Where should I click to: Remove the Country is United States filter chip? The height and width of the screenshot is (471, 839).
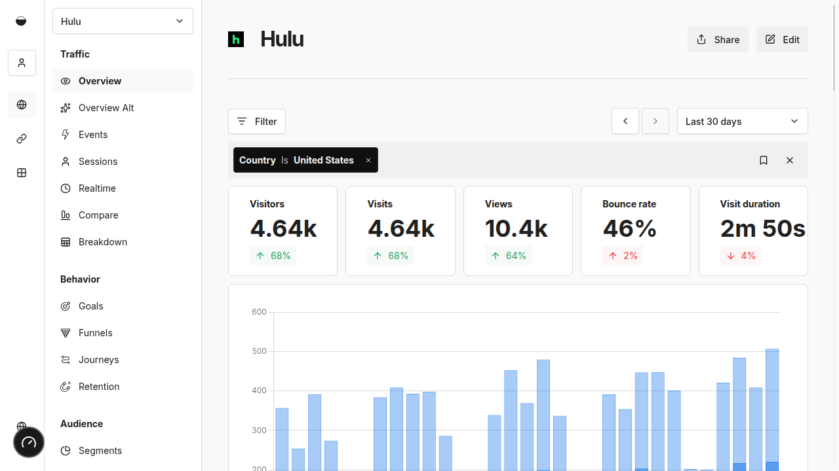point(368,160)
